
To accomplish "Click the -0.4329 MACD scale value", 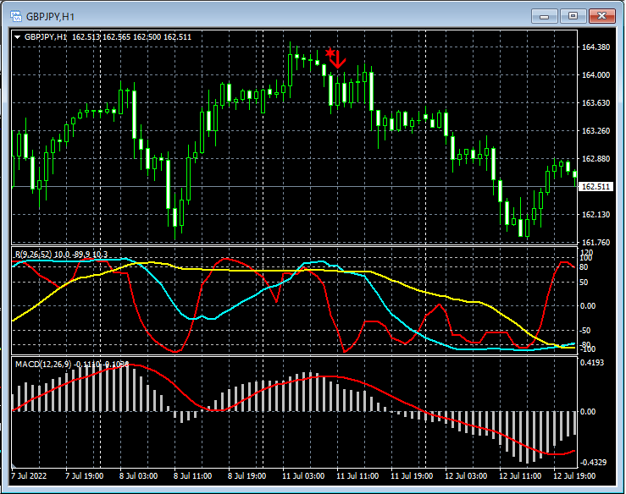I will point(595,462).
